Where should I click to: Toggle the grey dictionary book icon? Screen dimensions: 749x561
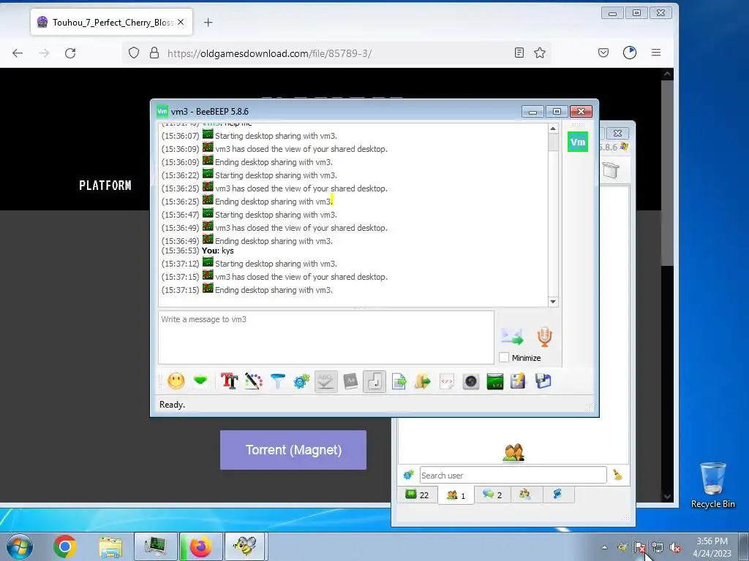click(350, 381)
